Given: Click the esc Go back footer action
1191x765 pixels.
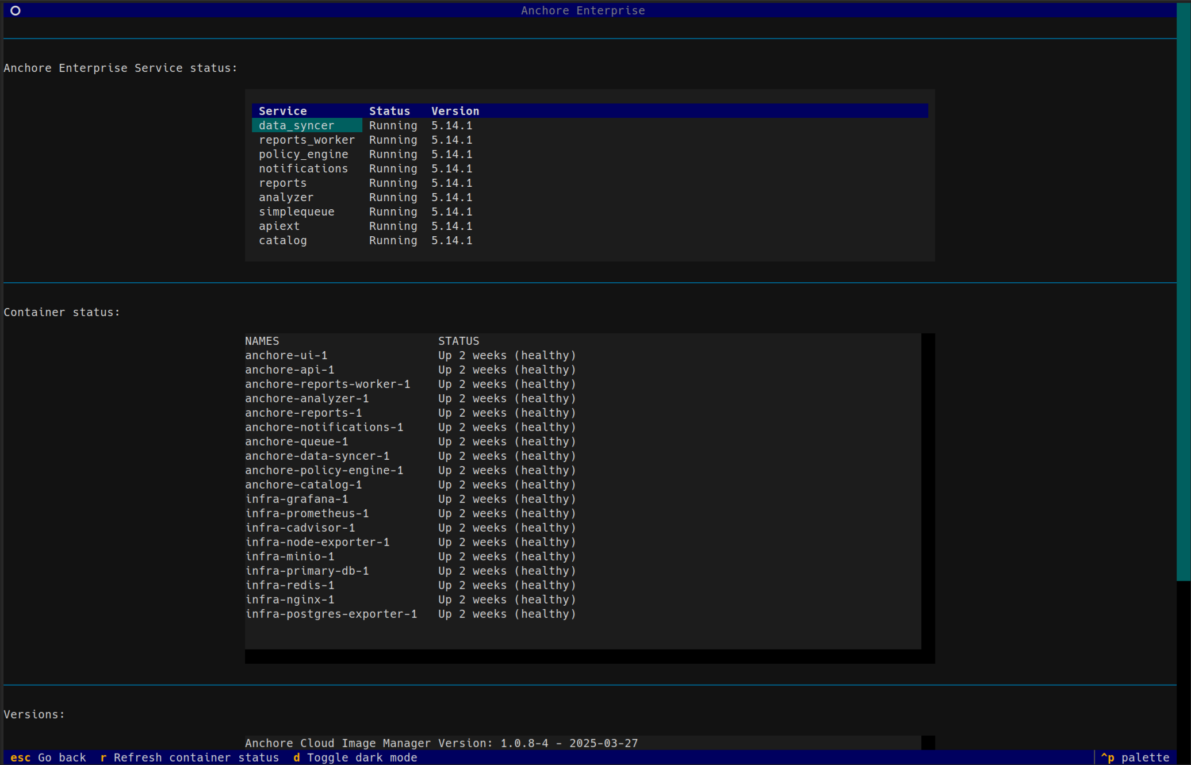Looking at the screenshot, I should point(48,758).
